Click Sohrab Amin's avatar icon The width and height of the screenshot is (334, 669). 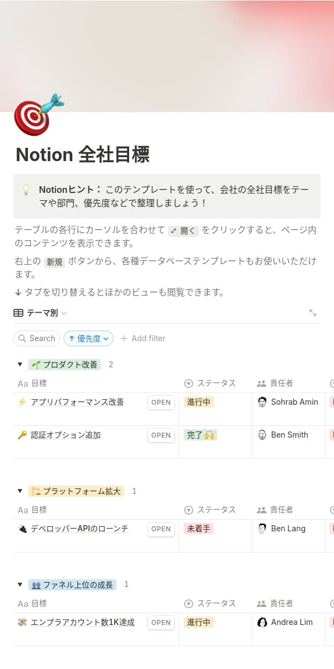[x=262, y=402]
